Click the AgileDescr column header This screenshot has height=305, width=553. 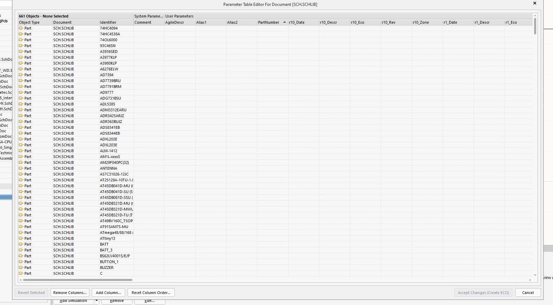180,22
